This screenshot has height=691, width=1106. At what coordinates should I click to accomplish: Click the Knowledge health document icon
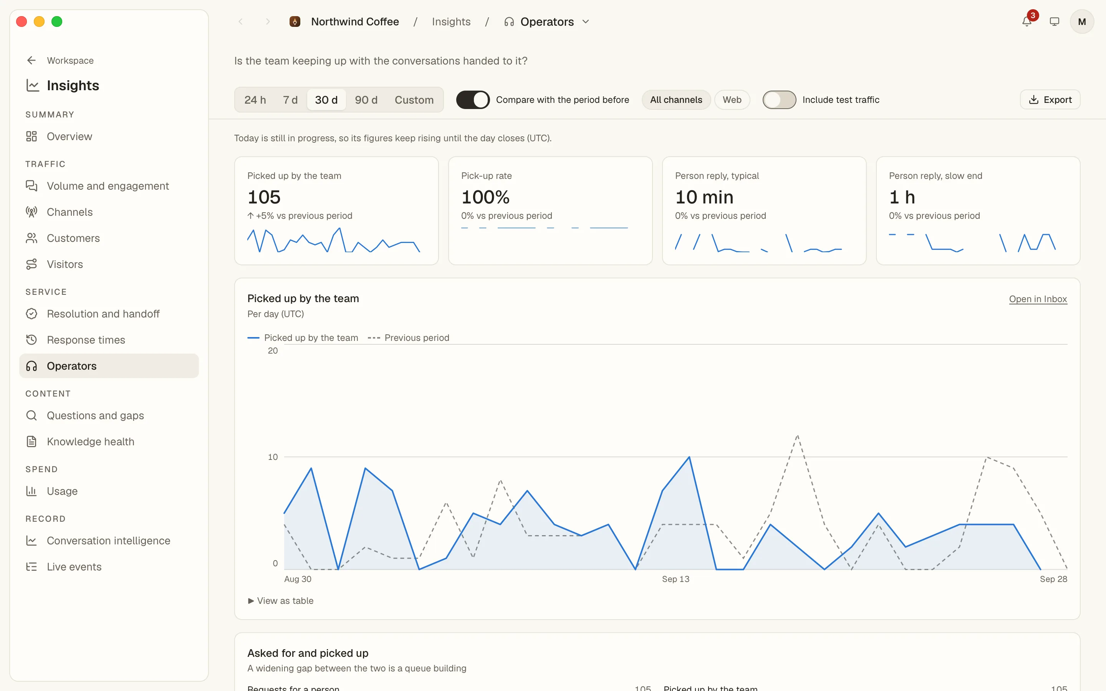31,441
